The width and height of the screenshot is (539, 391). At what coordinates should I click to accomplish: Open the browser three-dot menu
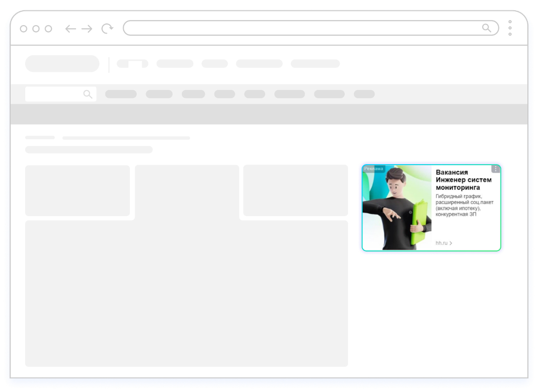pyautogui.click(x=510, y=28)
